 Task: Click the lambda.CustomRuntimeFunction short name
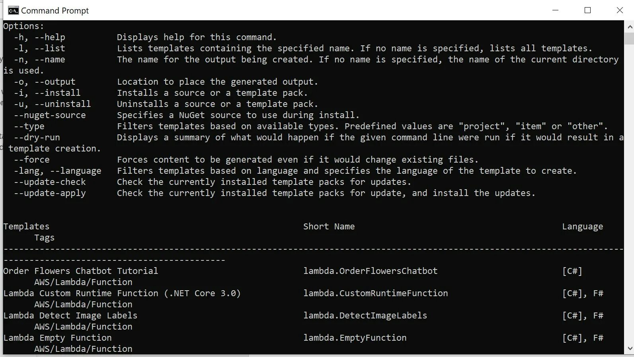point(376,293)
